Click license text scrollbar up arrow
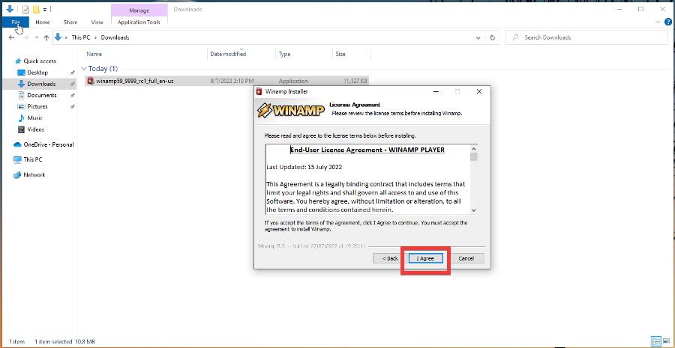The width and height of the screenshot is (675, 348). click(x=473, y=149)
